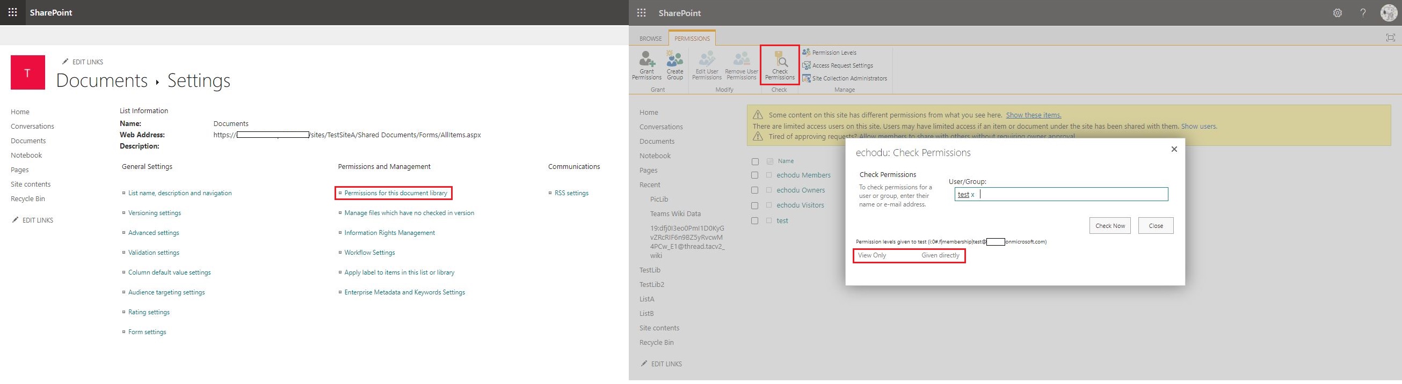Open TestLib2 in right window navigation
The height and width of the screenshot is (384, 1402).
point(651,284)
